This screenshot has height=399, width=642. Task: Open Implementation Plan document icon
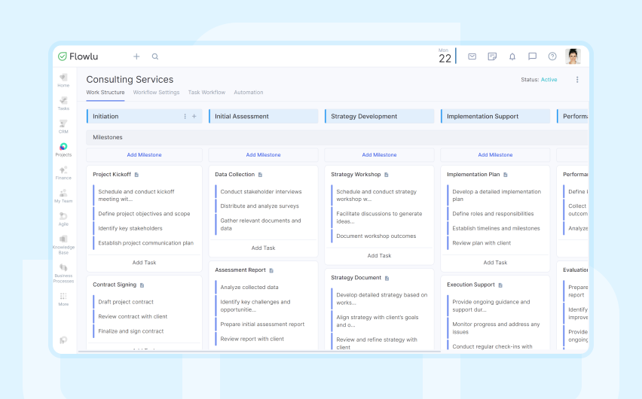coord(506,175)
